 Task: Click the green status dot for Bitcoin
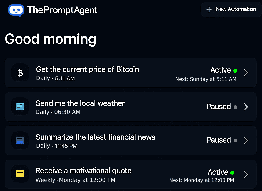pos(235,71)
